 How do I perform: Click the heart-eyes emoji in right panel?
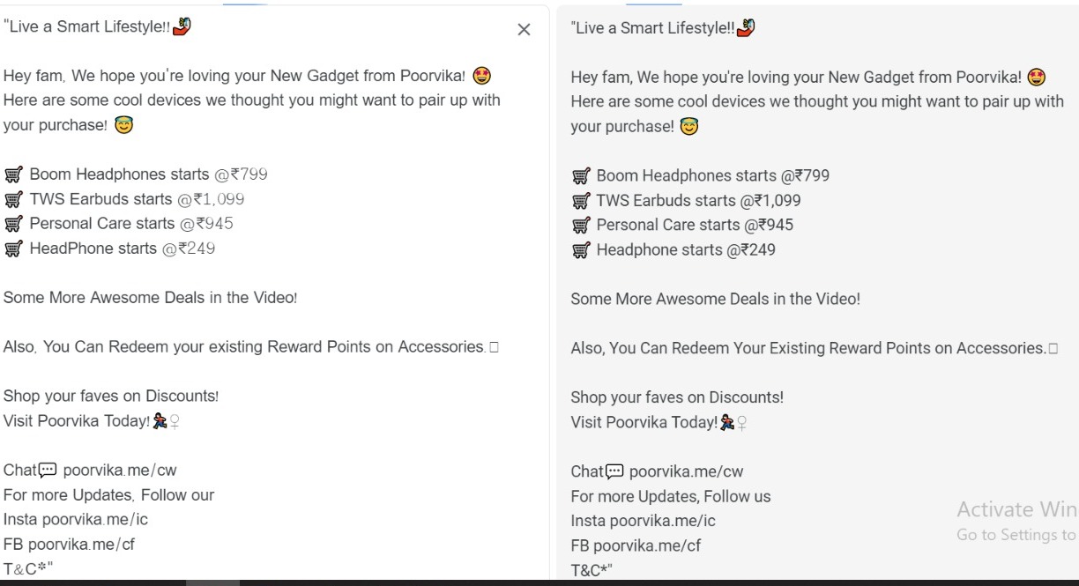point(1037,78)
